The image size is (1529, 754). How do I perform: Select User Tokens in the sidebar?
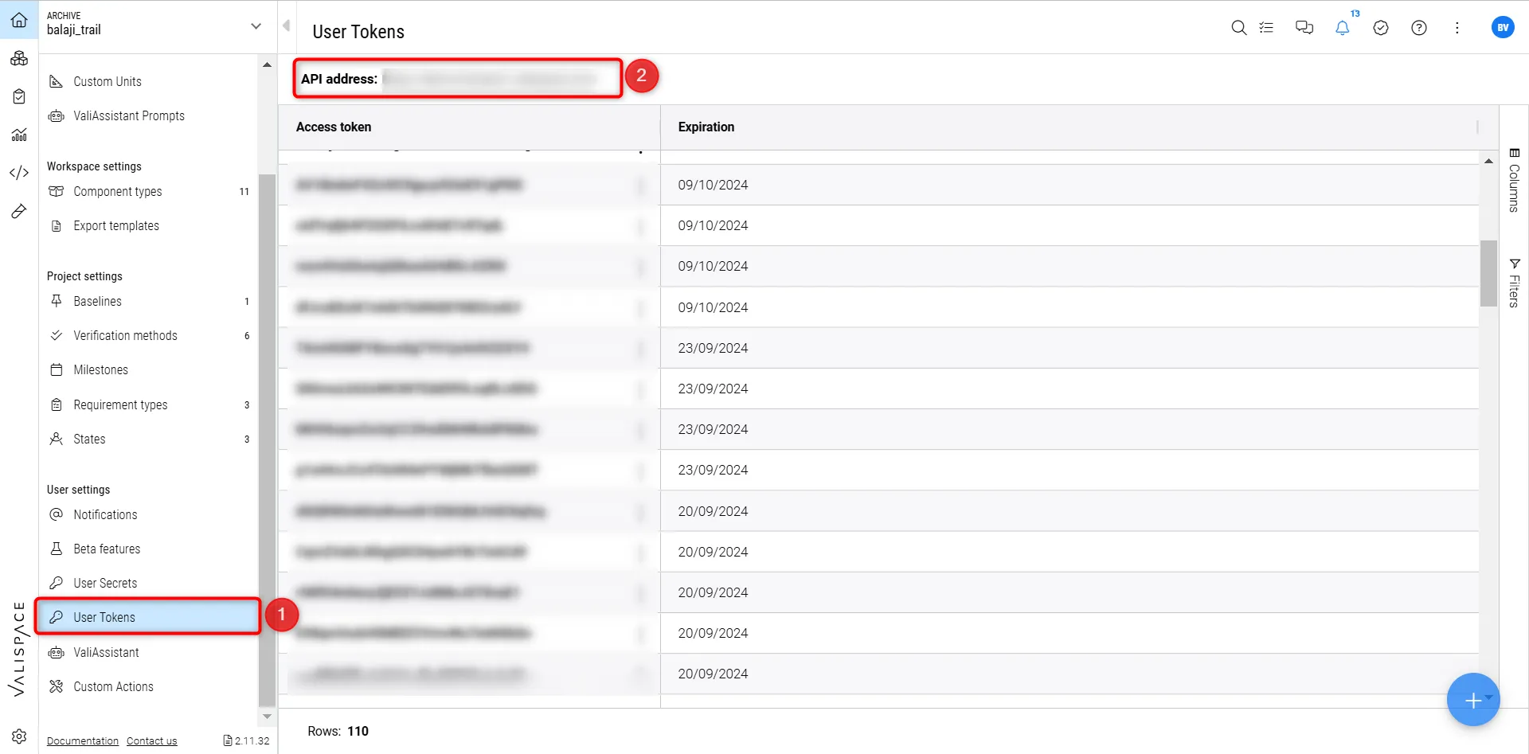coord(148,617)
